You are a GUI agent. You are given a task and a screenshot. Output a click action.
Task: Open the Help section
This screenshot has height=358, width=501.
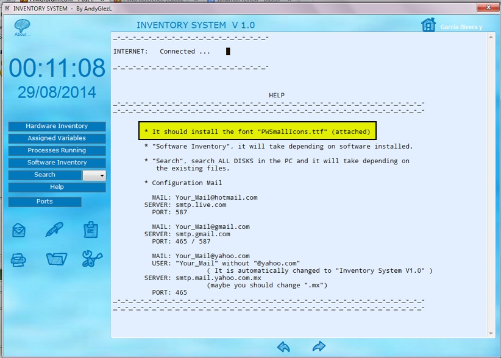(x=56, y=187)
